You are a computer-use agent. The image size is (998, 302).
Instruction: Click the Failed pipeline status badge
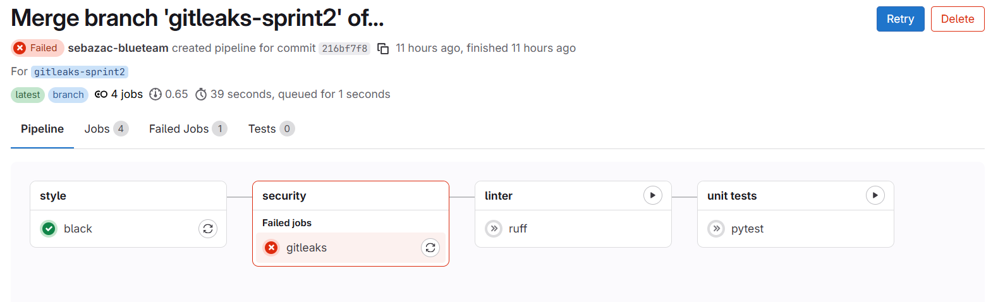[37, 48]
